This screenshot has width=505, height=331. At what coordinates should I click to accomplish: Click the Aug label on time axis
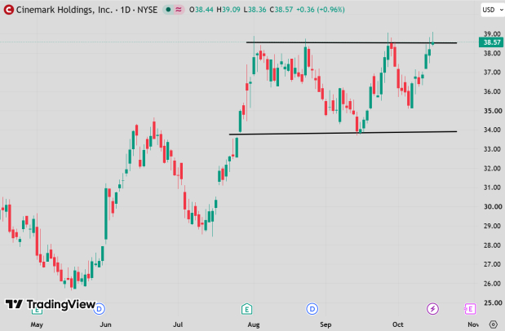254,324
